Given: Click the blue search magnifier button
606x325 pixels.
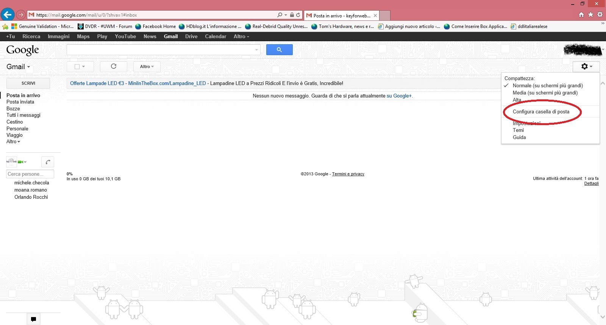Looking at the screenshot, I should [279, 50].
